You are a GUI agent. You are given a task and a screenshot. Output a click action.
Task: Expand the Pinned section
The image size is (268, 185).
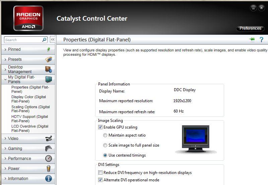[14, 49]
